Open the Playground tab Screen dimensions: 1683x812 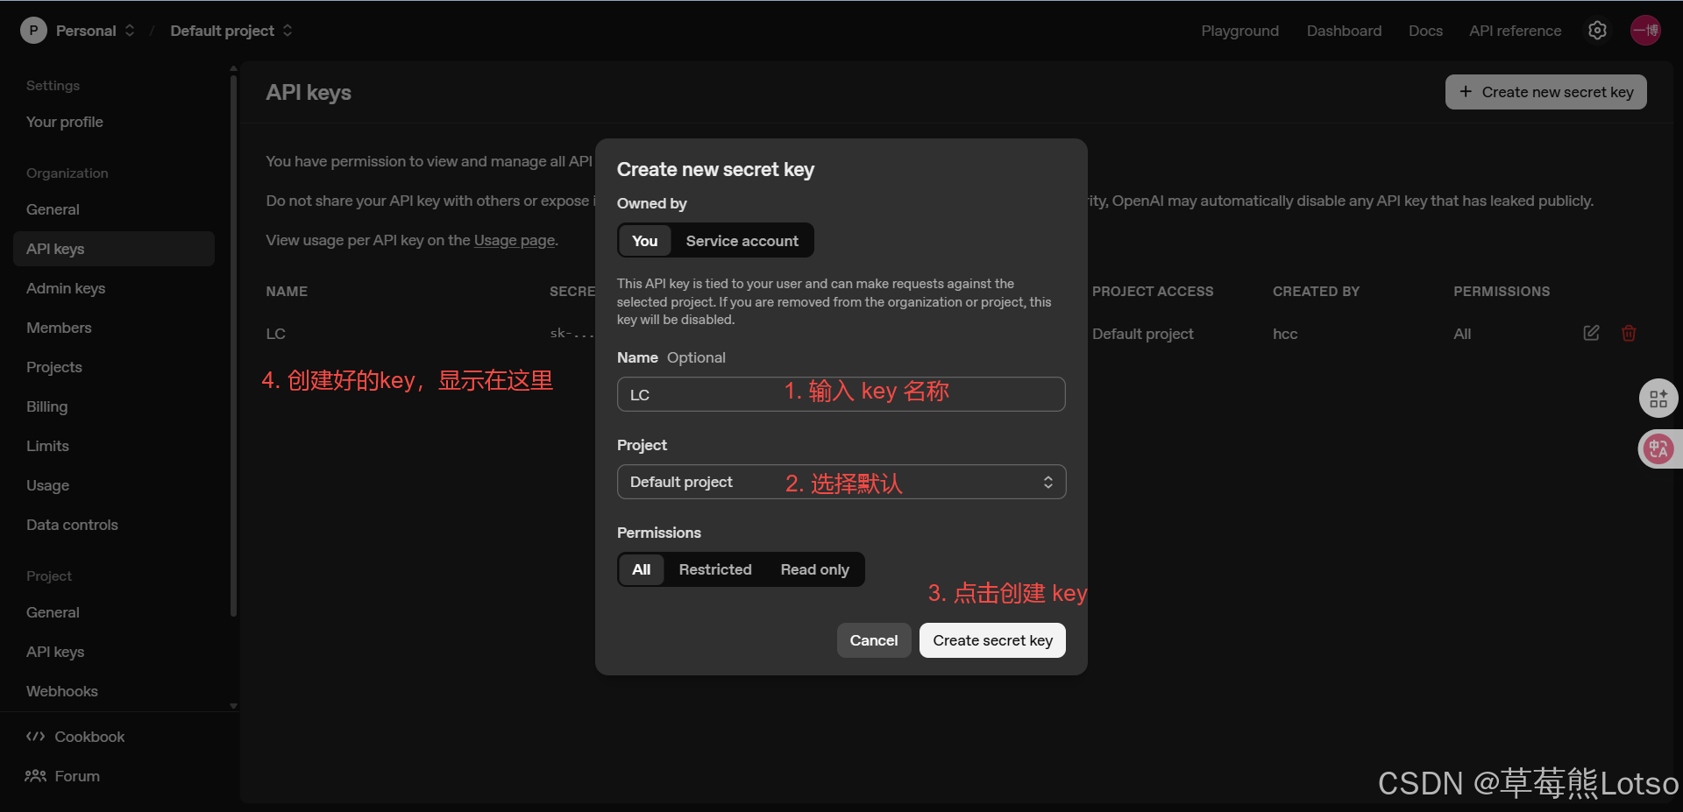pyautogui.click(x=1239, y=31)
